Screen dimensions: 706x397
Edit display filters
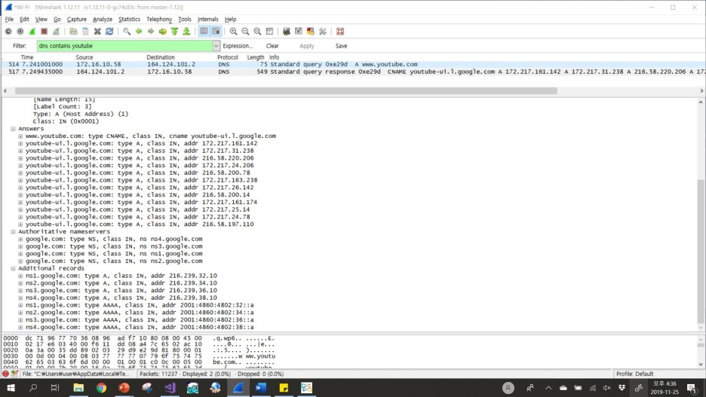pyautogui.click(x=299, y=32)
